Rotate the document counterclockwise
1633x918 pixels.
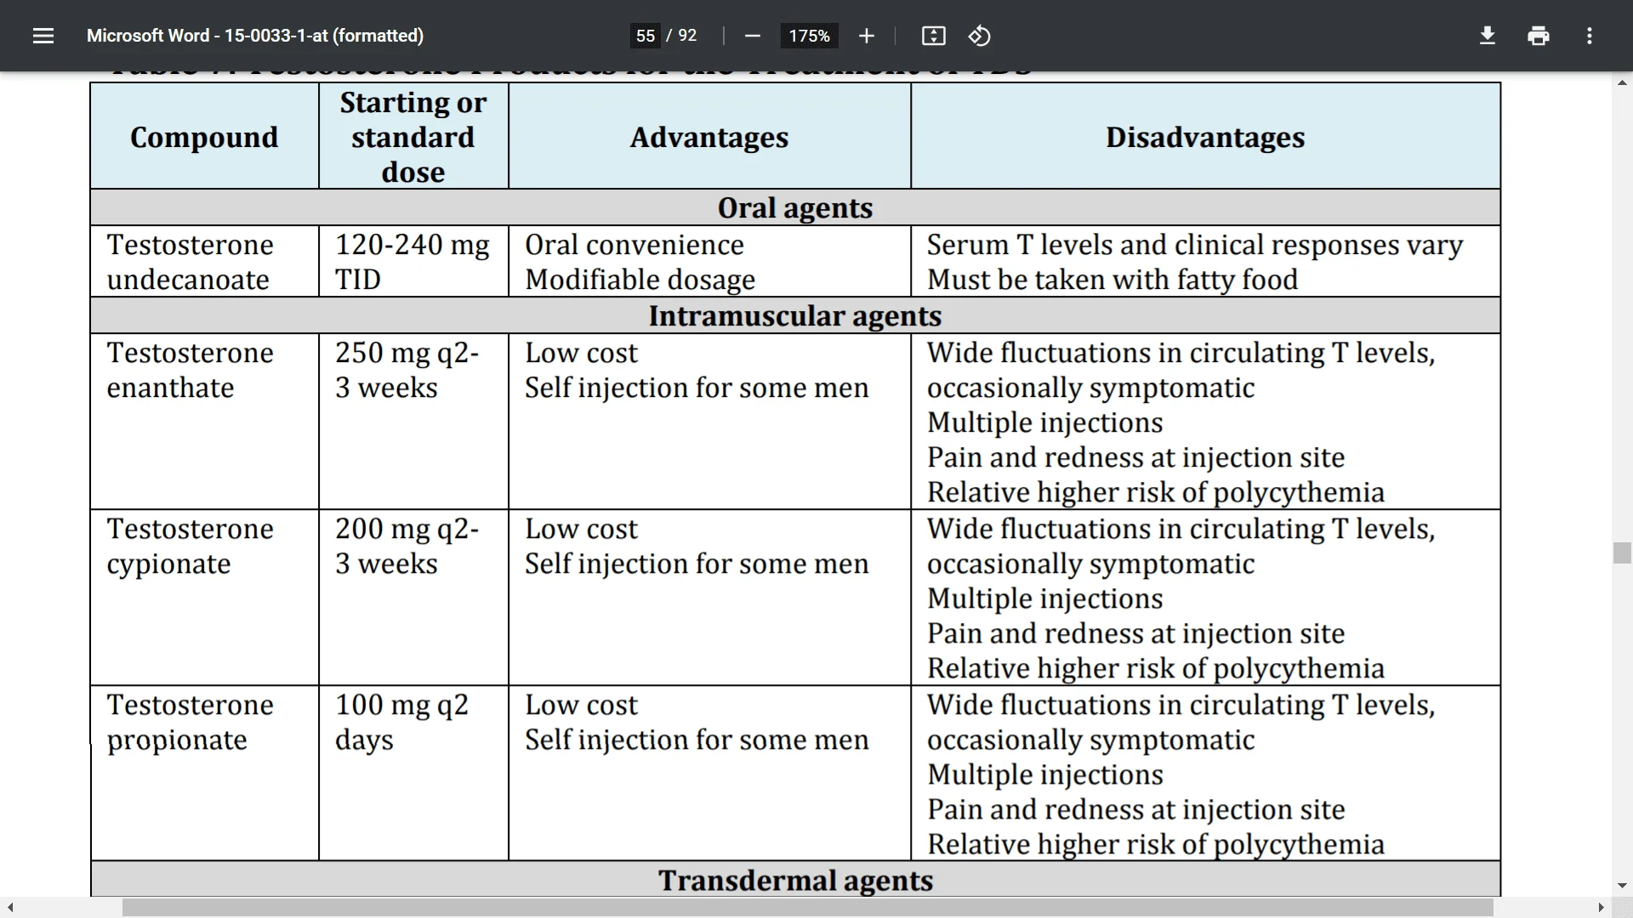[979, 36]
